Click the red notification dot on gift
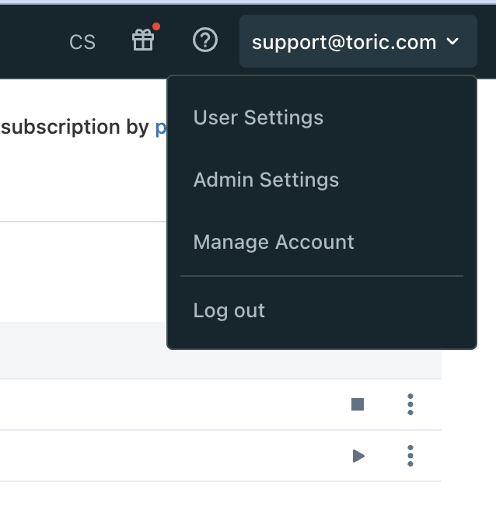The image size is (496, 507). click(156, 26)
